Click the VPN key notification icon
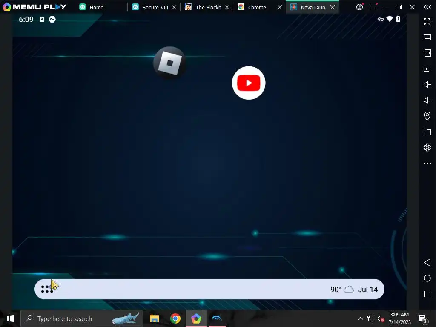Viewport: 436px width, 327px height. click(52, 19)
